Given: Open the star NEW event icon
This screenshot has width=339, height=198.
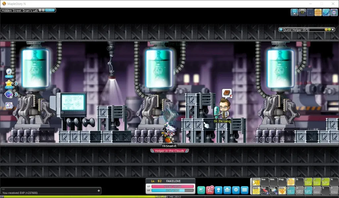Looking at the screenshot, I should pyautogui.click(x=9, y=84).
